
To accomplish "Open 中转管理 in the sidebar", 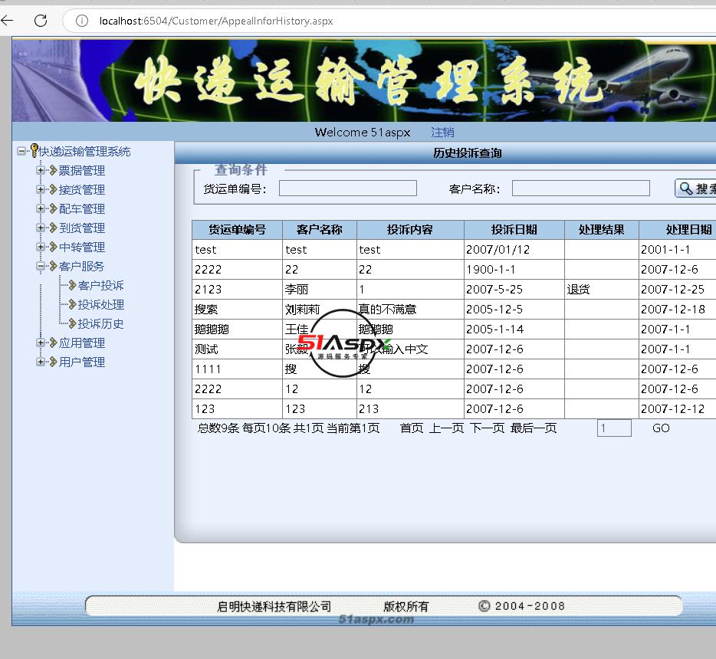I will coord(81,247).
